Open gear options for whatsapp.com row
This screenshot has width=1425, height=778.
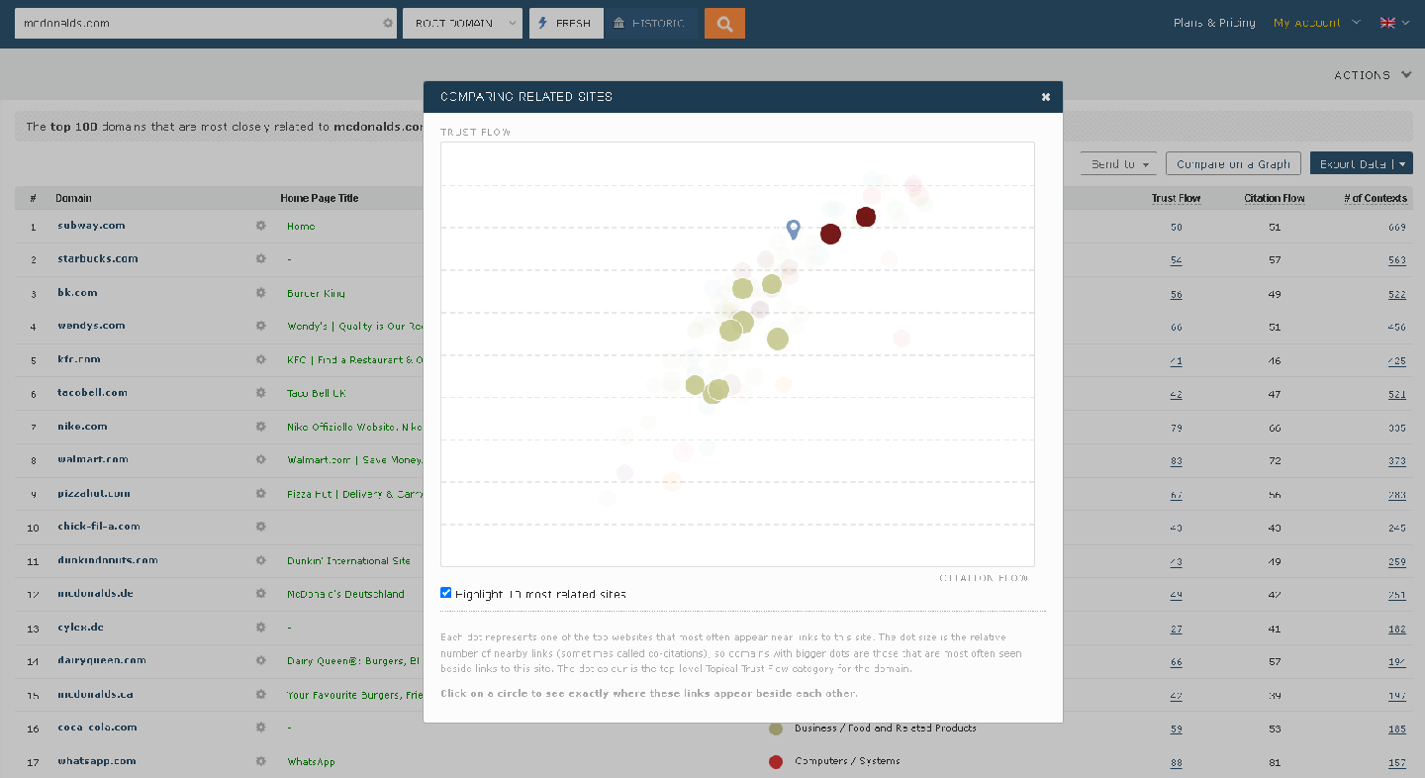(x=261, y=761)
